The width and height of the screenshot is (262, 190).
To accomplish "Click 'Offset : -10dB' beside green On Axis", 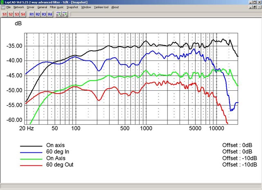I will tap(239, 158).
